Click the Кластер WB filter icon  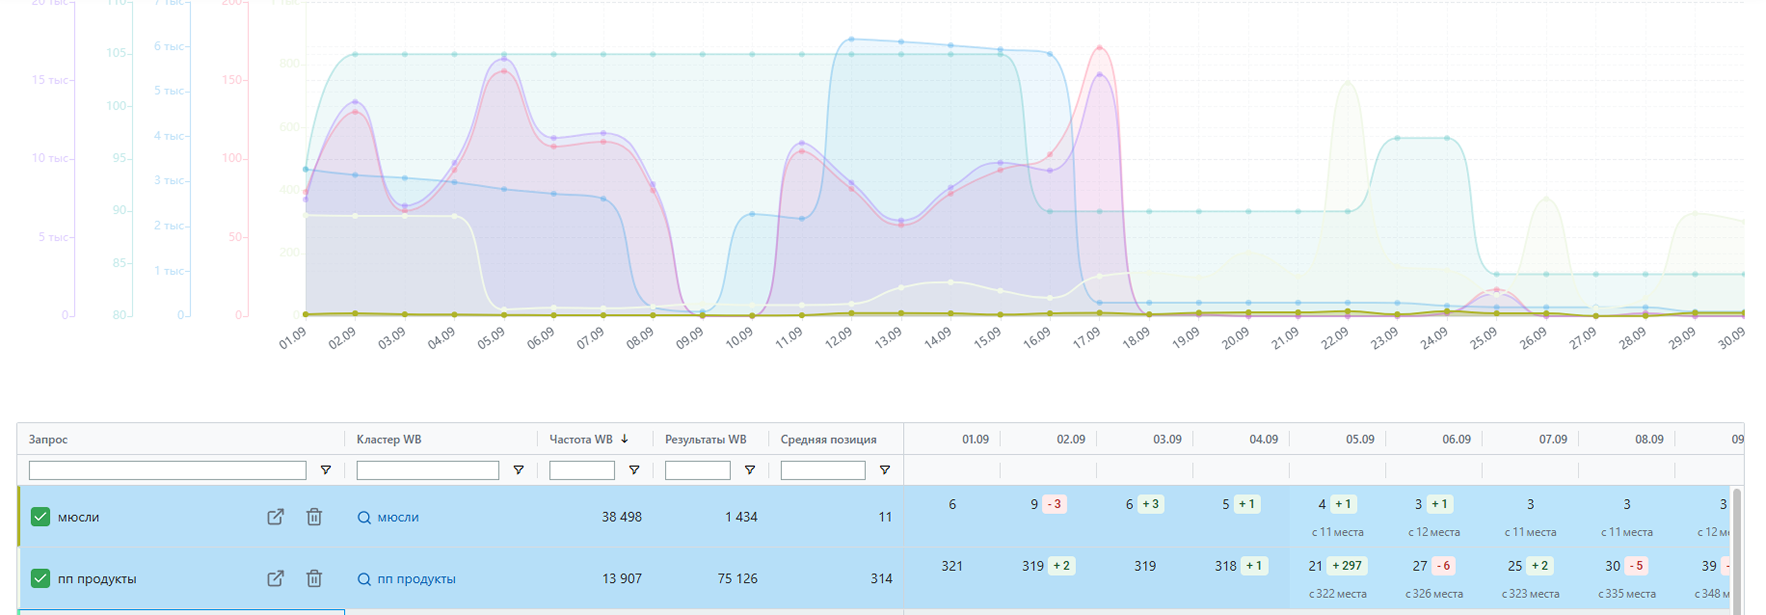pyautogui.click(x=518, y=470)
